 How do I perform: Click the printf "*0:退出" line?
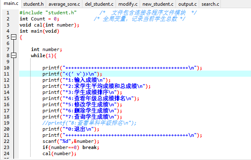71,129
